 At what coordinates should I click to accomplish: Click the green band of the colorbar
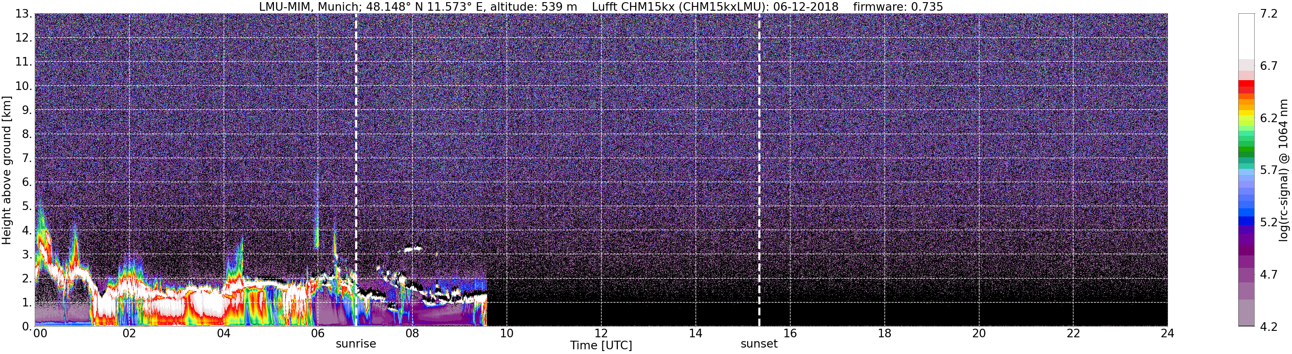click(x=1246, y=150)
